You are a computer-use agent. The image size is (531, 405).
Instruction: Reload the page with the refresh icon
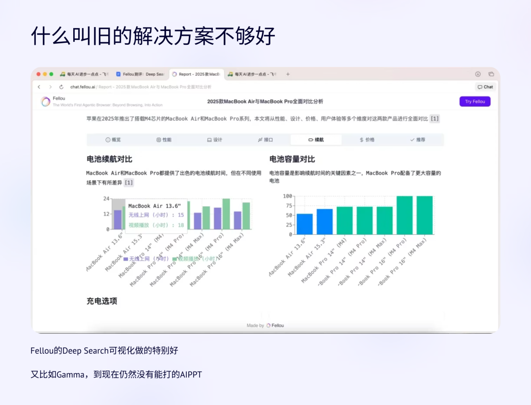click(61, 87)
